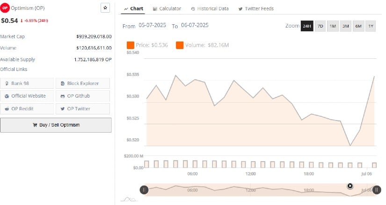Viewport: 386px width, 205px height.
Task: Click the Market Cap value $939,209,018.00
Action: click(94, 36)
